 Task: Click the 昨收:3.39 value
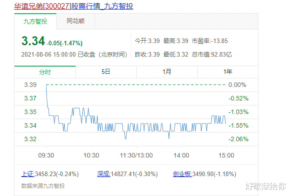point(147,54)
